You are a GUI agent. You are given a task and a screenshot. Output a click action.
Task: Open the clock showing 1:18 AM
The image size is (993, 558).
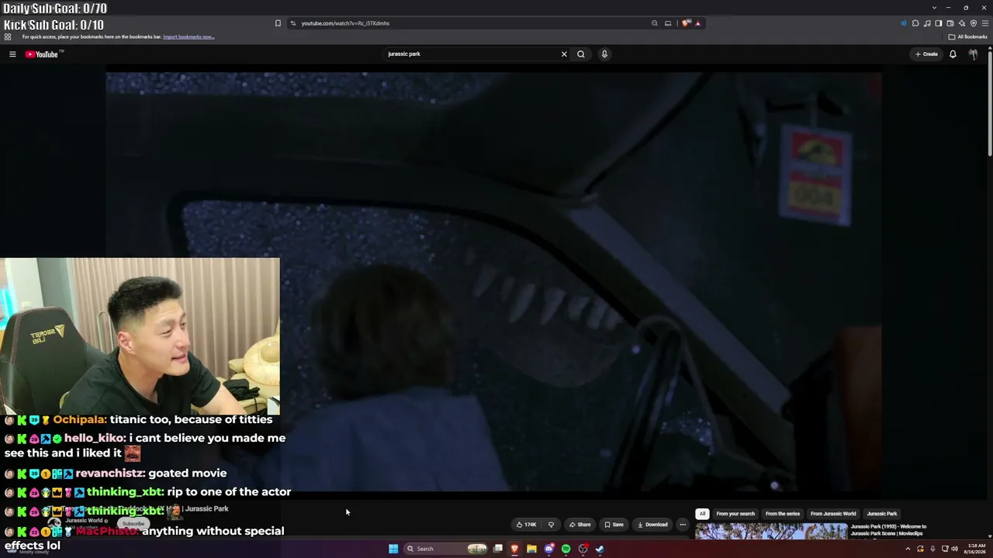(974, 549)
